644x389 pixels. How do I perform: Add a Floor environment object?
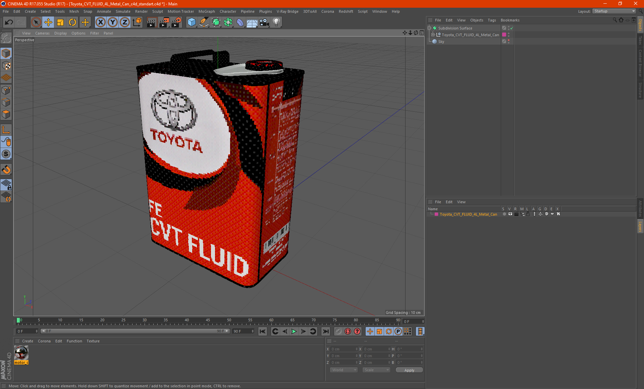point(252,22)
